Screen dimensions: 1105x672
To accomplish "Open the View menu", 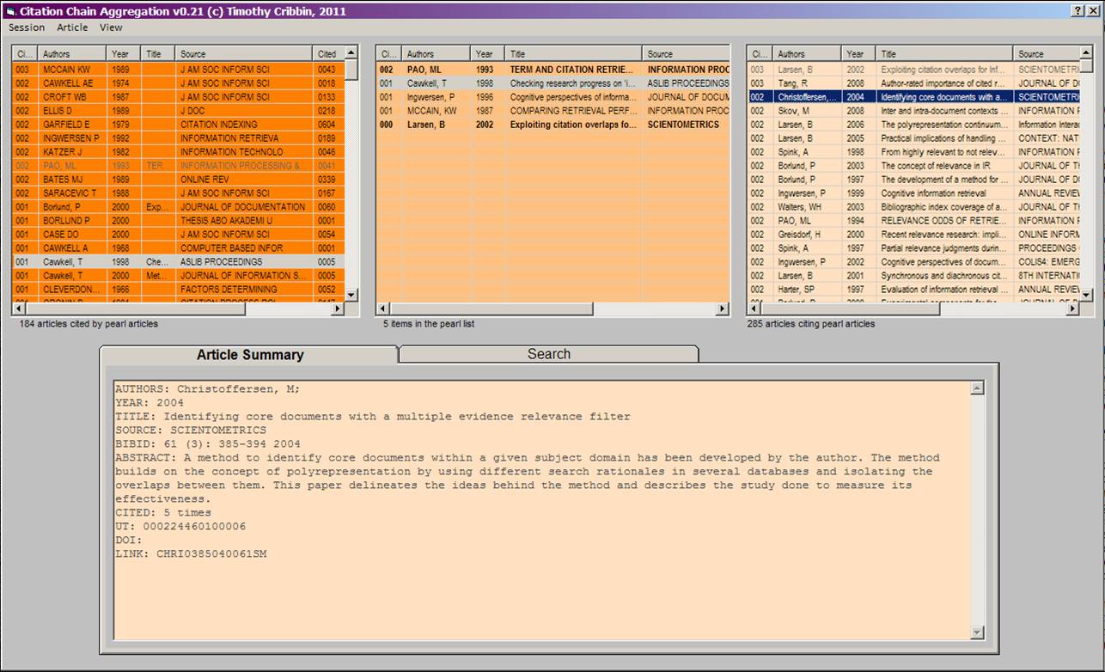I will (111, 27).
